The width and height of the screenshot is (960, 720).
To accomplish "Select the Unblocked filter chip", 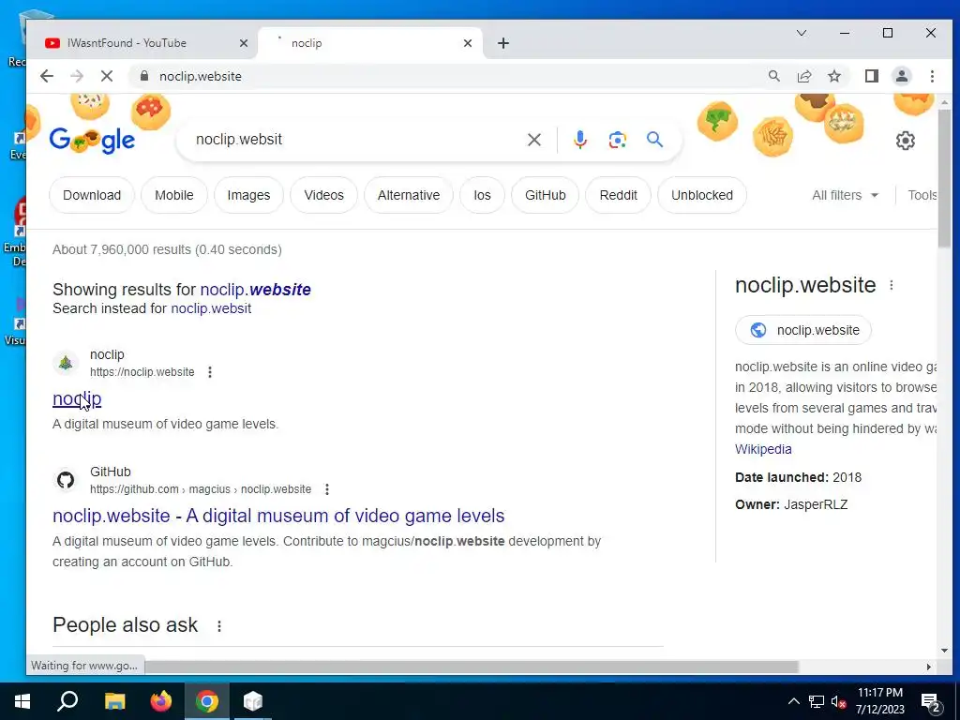I will tap(701, 195).
